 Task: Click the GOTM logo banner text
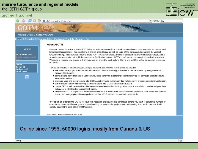pos(27,28)
